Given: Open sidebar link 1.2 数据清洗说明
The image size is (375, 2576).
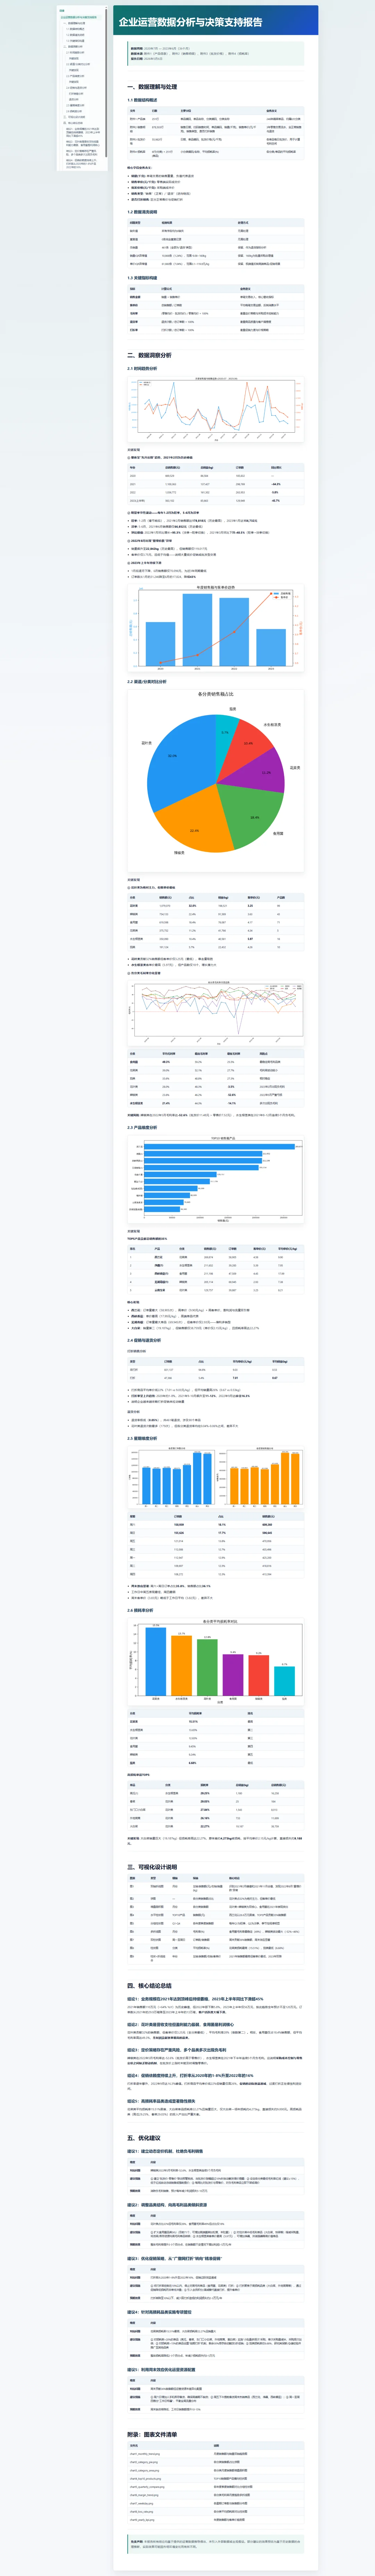Looking at the screenshot, I should coord(76,35).
